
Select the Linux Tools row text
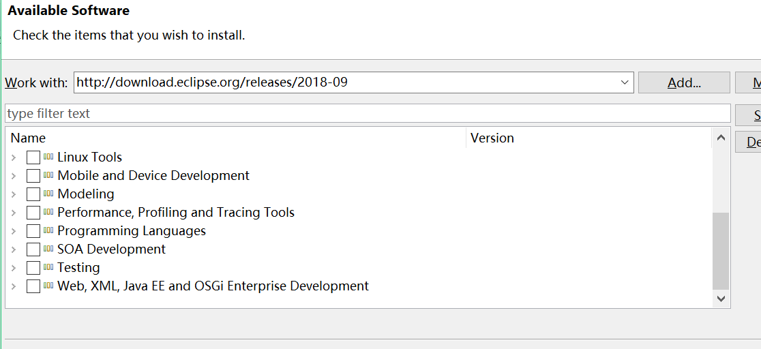(x=89, y=157)
